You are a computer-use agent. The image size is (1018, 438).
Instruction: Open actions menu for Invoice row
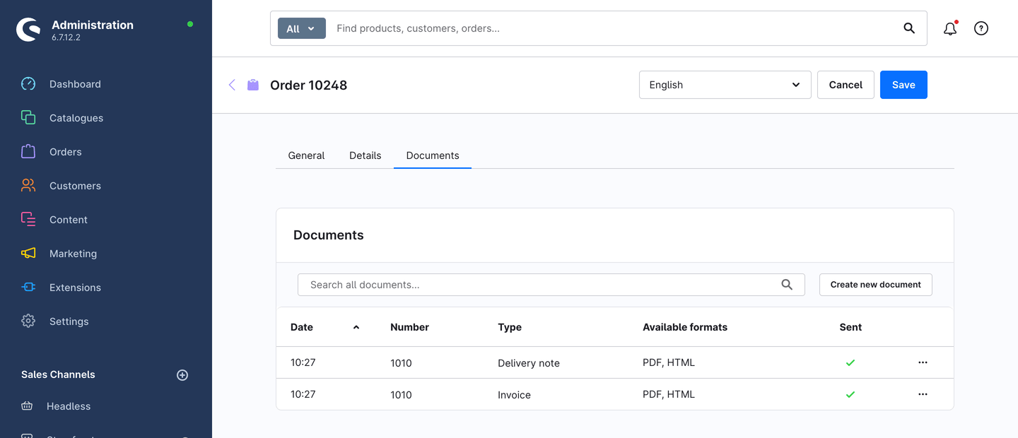[923, 394]
